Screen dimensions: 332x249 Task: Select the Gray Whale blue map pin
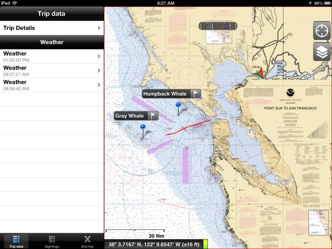143,131
